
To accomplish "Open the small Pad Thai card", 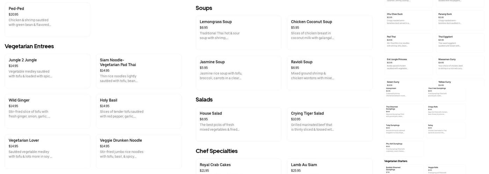I will coord(409,42).
